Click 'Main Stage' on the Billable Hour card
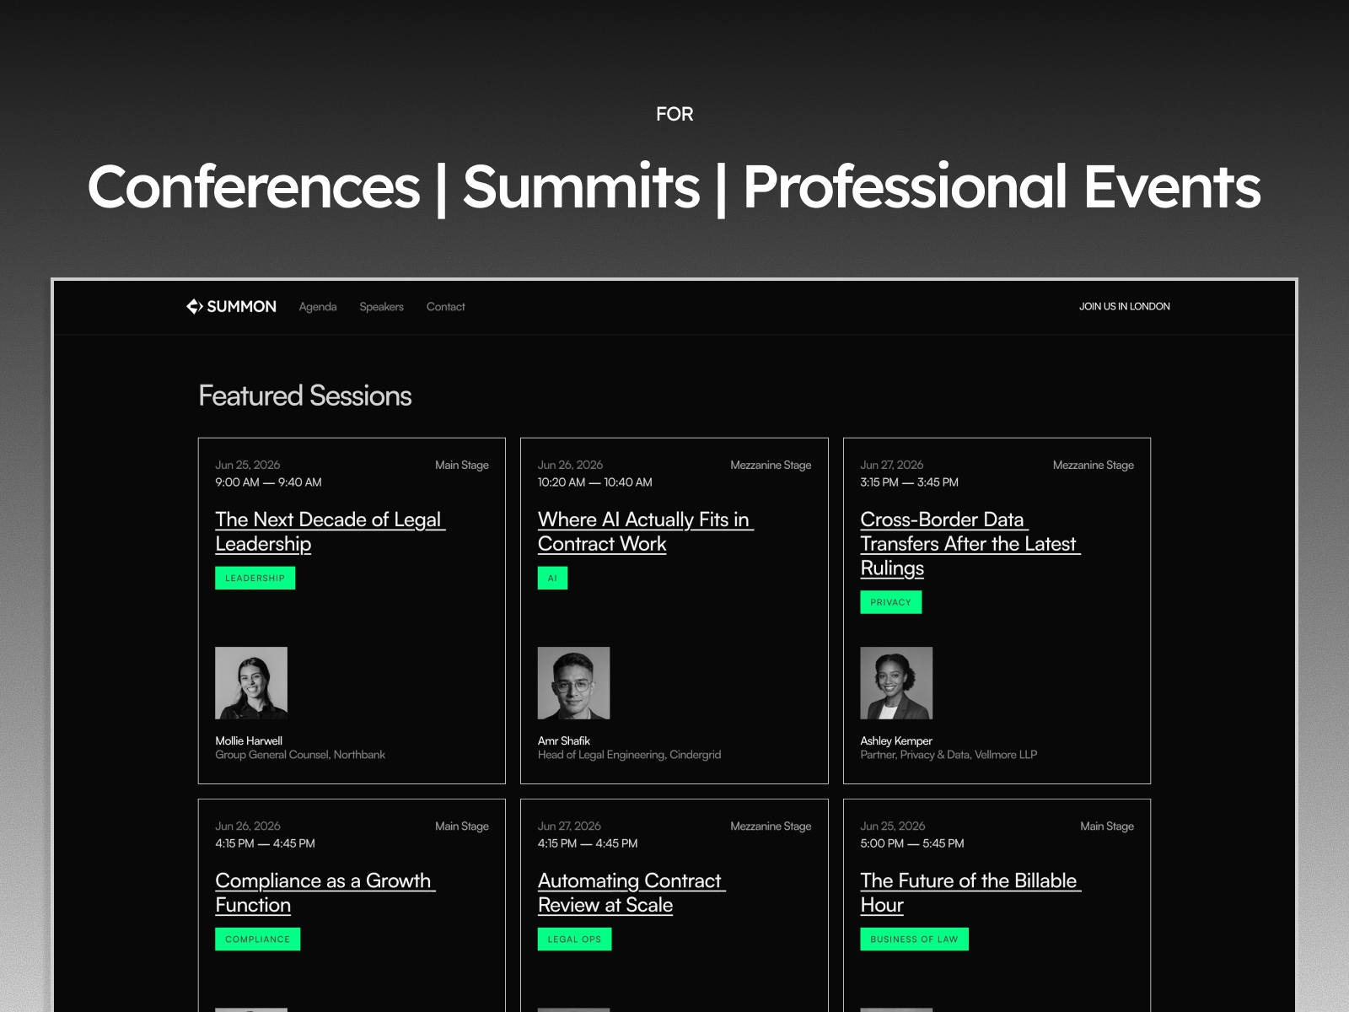 click(1107, 826)
